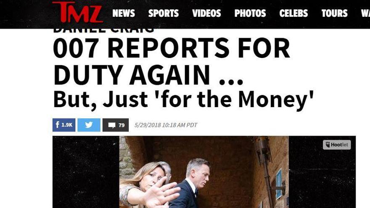View the 79 comments count
The width and height of the screenshot is (370, 208).
[122, 125]
